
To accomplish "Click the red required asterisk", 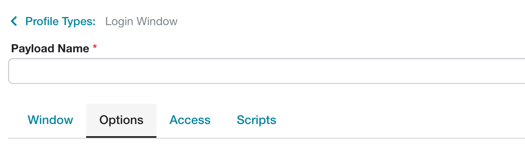I will click(x=95, y=47).
